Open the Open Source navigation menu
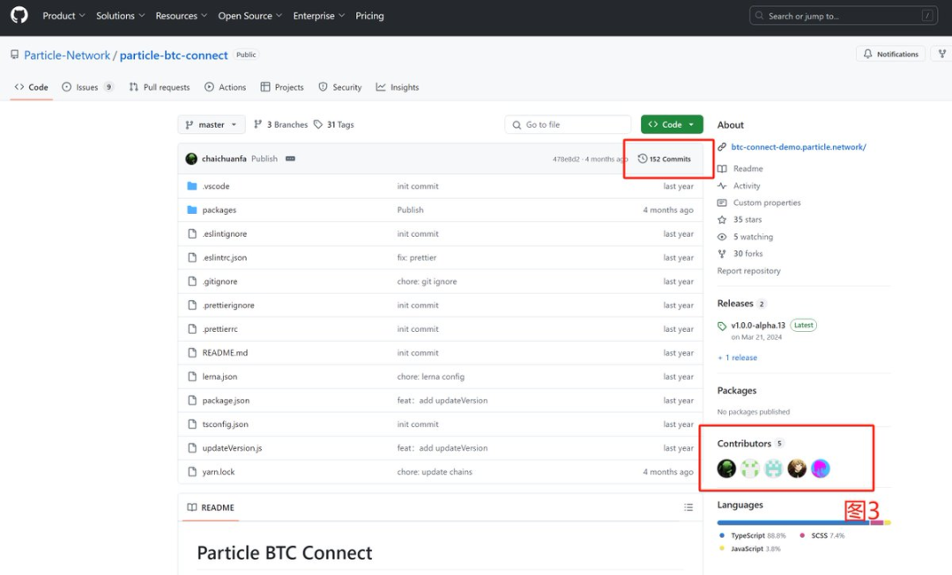Image resolution: width=952 pixels, height=575 pixels. pyautogui.click(x=250, y=16)
